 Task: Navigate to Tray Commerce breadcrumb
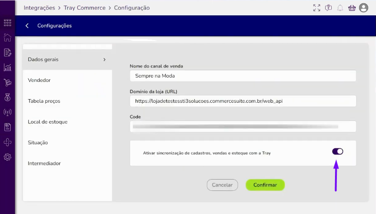pyautogui.click(x=84, y=8)
